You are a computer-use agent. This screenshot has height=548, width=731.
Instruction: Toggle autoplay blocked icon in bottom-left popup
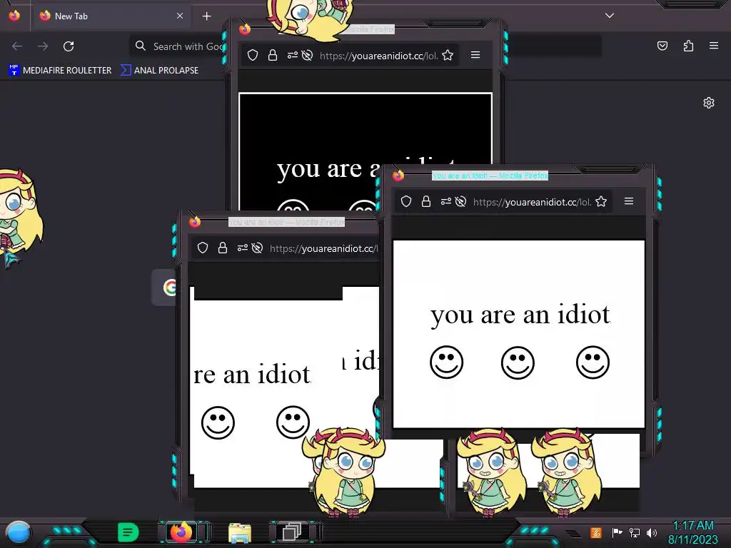point(257,248)
